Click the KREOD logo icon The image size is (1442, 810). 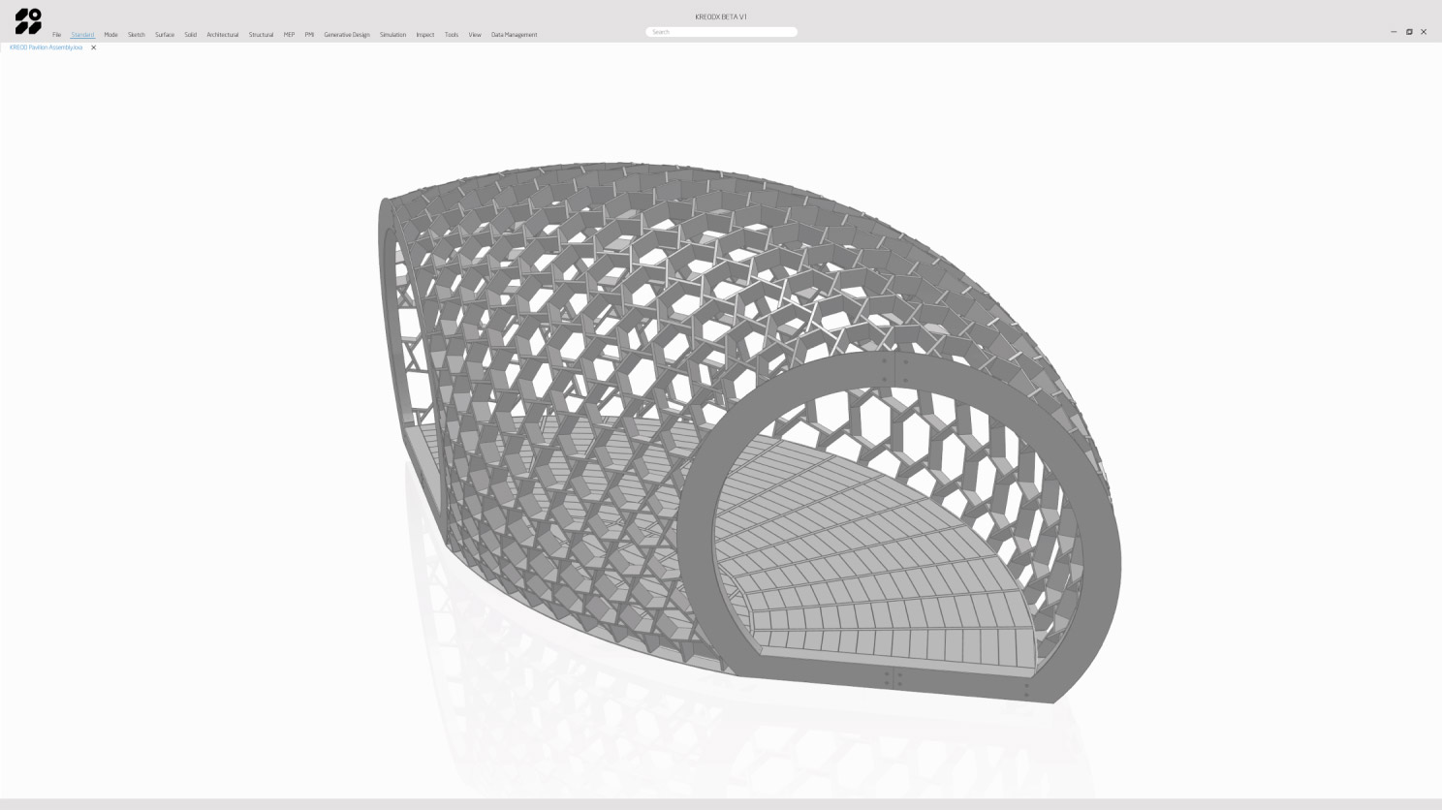pyautogui.click(x=28, y=21)
